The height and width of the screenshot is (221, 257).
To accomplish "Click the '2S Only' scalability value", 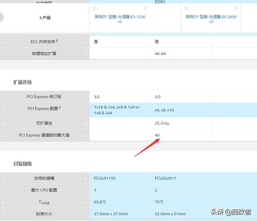I will (x=162, y=123).
